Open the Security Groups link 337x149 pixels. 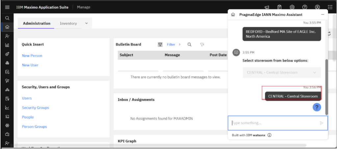(36, 108)
